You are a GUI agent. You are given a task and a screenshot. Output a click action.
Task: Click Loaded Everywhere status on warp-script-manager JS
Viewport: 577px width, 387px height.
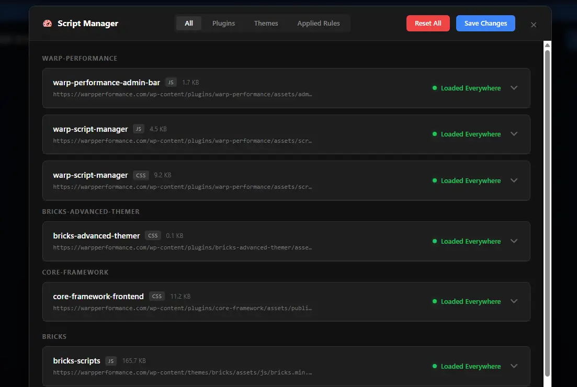[x=470, y=134]
